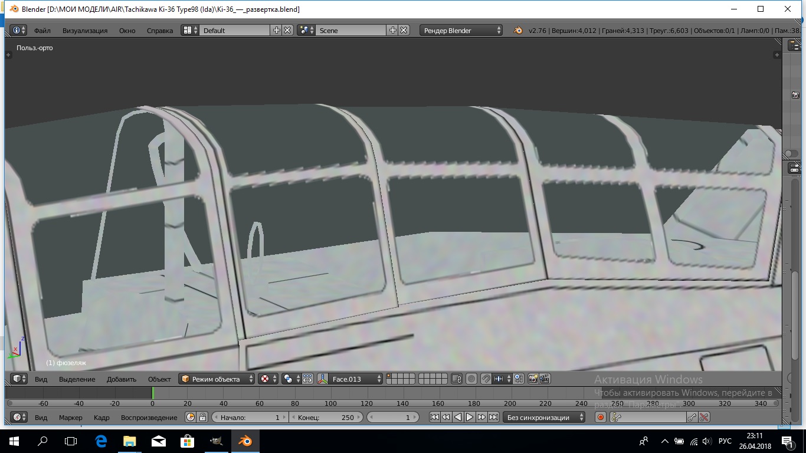Add a new screen layout next to Default

click(x=276, y=30)
